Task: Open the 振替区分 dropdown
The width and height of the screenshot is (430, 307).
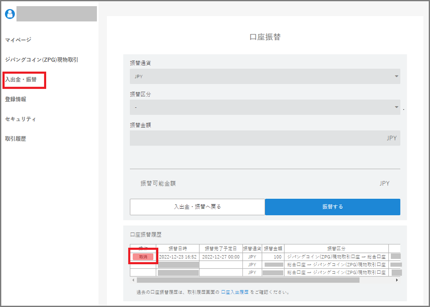Action: pyautogui.click(x=265, y=107)
